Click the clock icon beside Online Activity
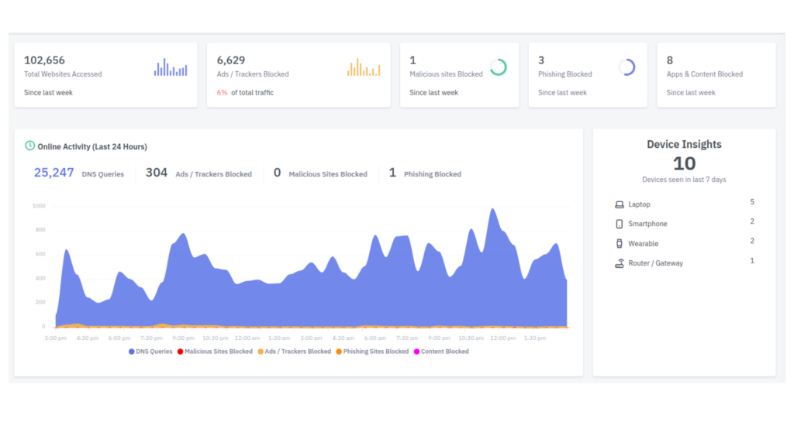 30,146
